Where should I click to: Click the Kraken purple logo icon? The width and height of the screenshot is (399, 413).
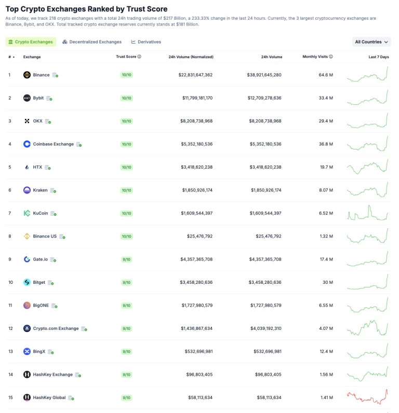click(27, 190)
